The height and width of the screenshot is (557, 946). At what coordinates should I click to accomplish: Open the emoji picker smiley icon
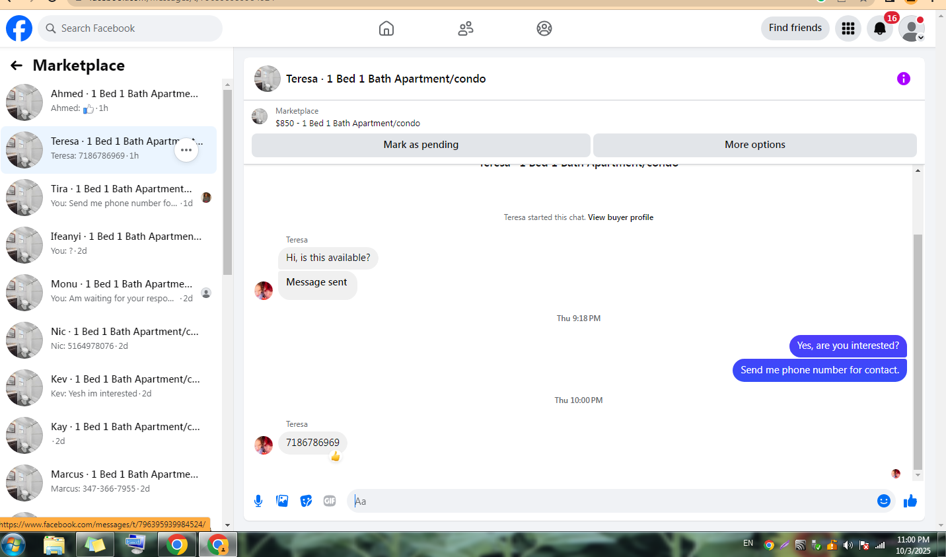coord(884,501)
